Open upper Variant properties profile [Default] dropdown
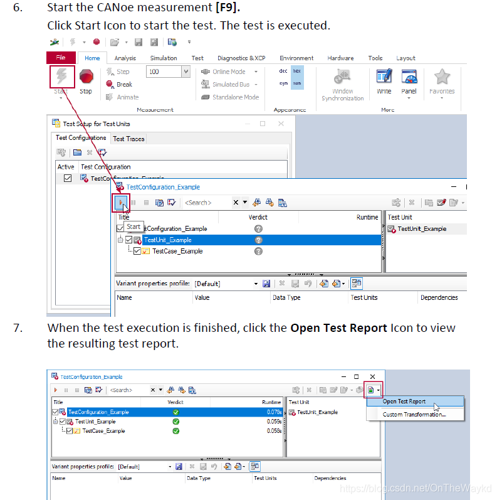This screenshot has width=497, height=500. 256,284
